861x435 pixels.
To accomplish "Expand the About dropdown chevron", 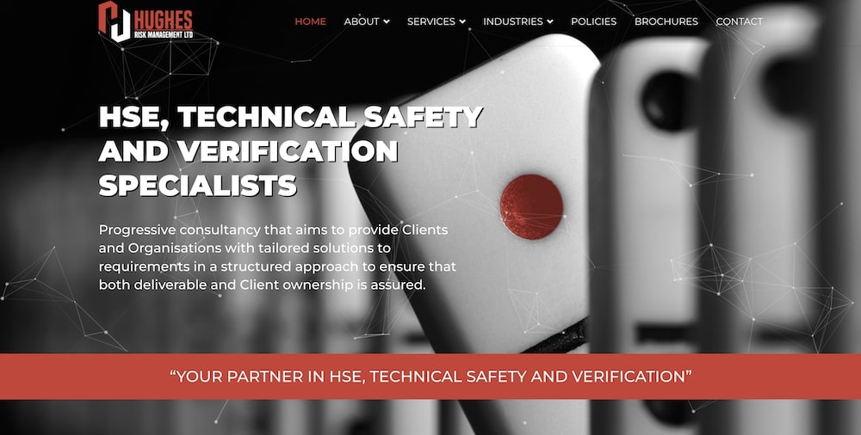I will [387, 22].
